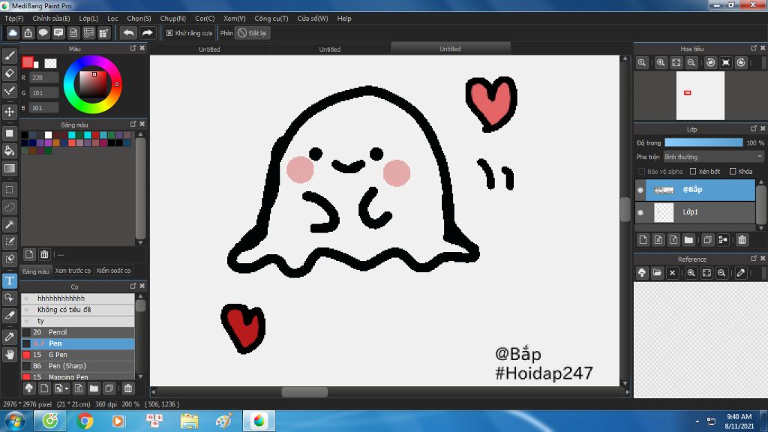Adjust the Độ trong opacity slider
The image size is (768, 432).
click(x=703, y=142)
